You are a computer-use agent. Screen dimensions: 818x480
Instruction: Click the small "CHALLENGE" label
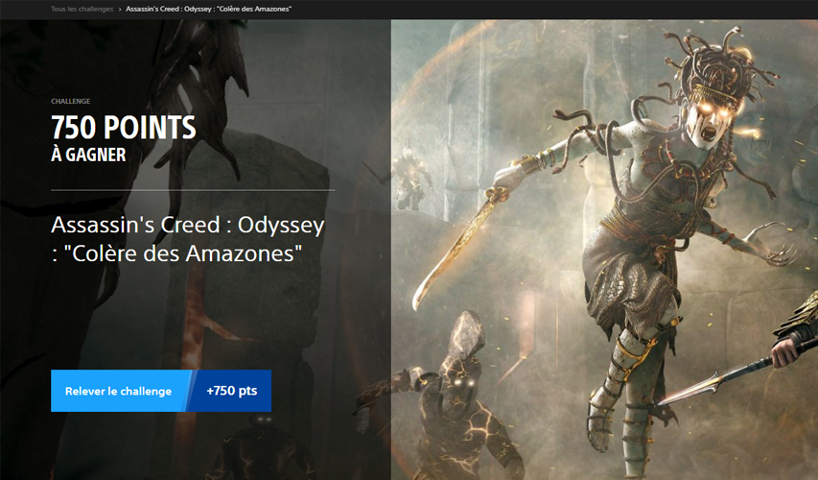[70, 102]
